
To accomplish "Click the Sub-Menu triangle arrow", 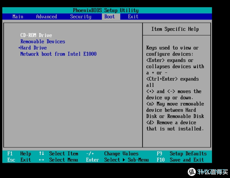I will (x=124, y=160).
